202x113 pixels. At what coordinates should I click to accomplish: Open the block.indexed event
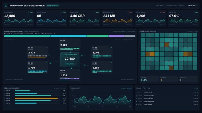(x=167, y=93)
